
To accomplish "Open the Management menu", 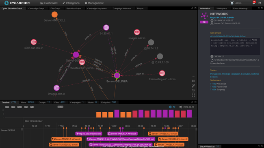I will 94,3.
